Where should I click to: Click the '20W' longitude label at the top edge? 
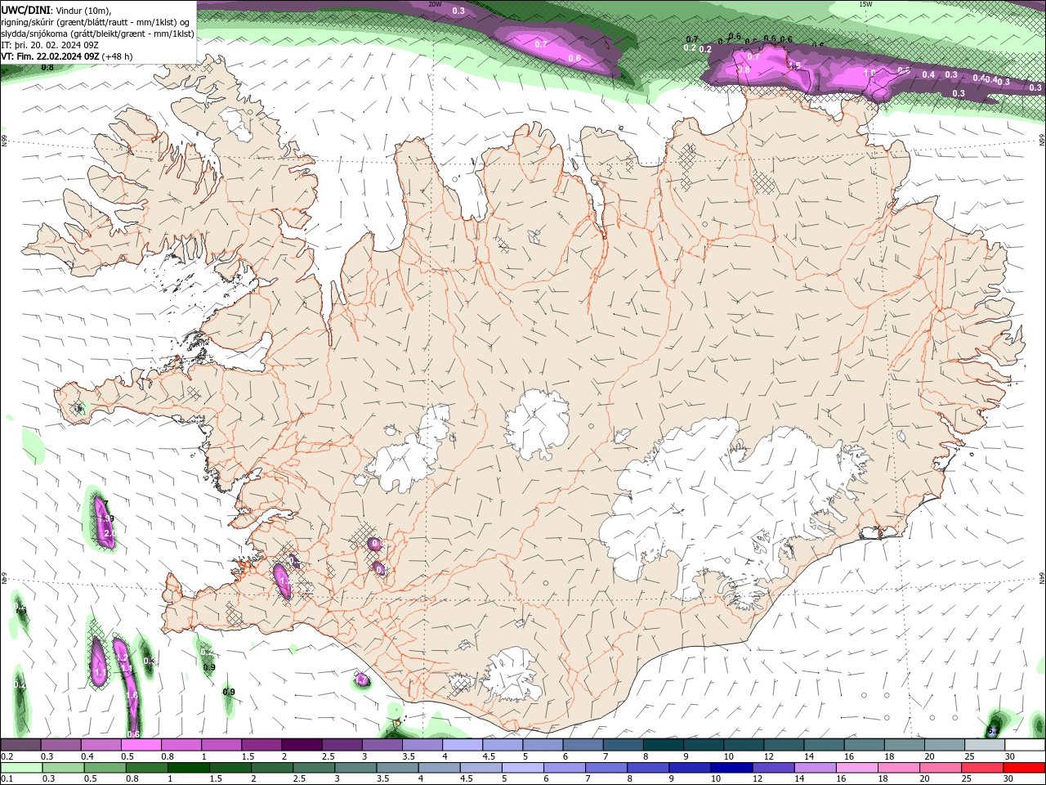tap(436, 4)
